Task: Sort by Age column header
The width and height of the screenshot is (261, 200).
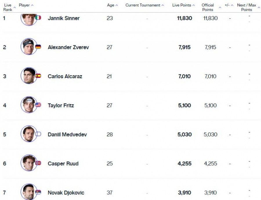Action: [x=112, y=5]
